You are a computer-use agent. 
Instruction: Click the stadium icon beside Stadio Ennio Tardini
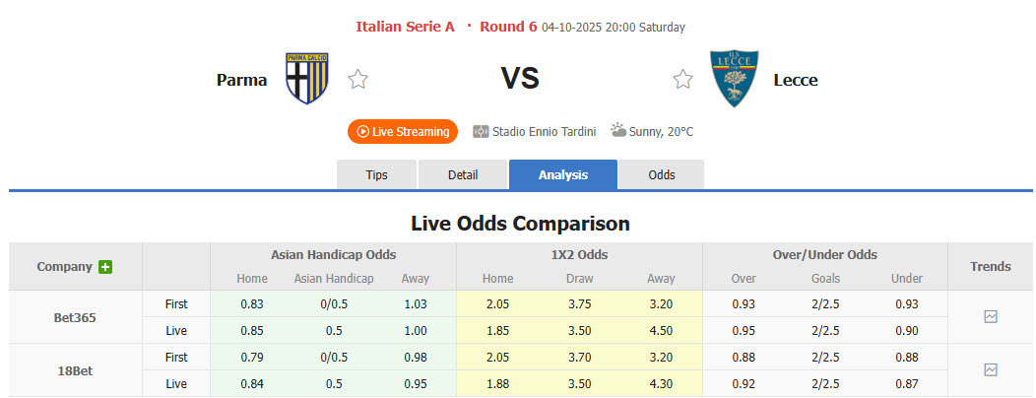(x=481, y=131)
